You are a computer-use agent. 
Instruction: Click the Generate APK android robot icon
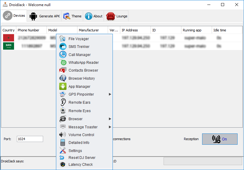coord(33,16)
